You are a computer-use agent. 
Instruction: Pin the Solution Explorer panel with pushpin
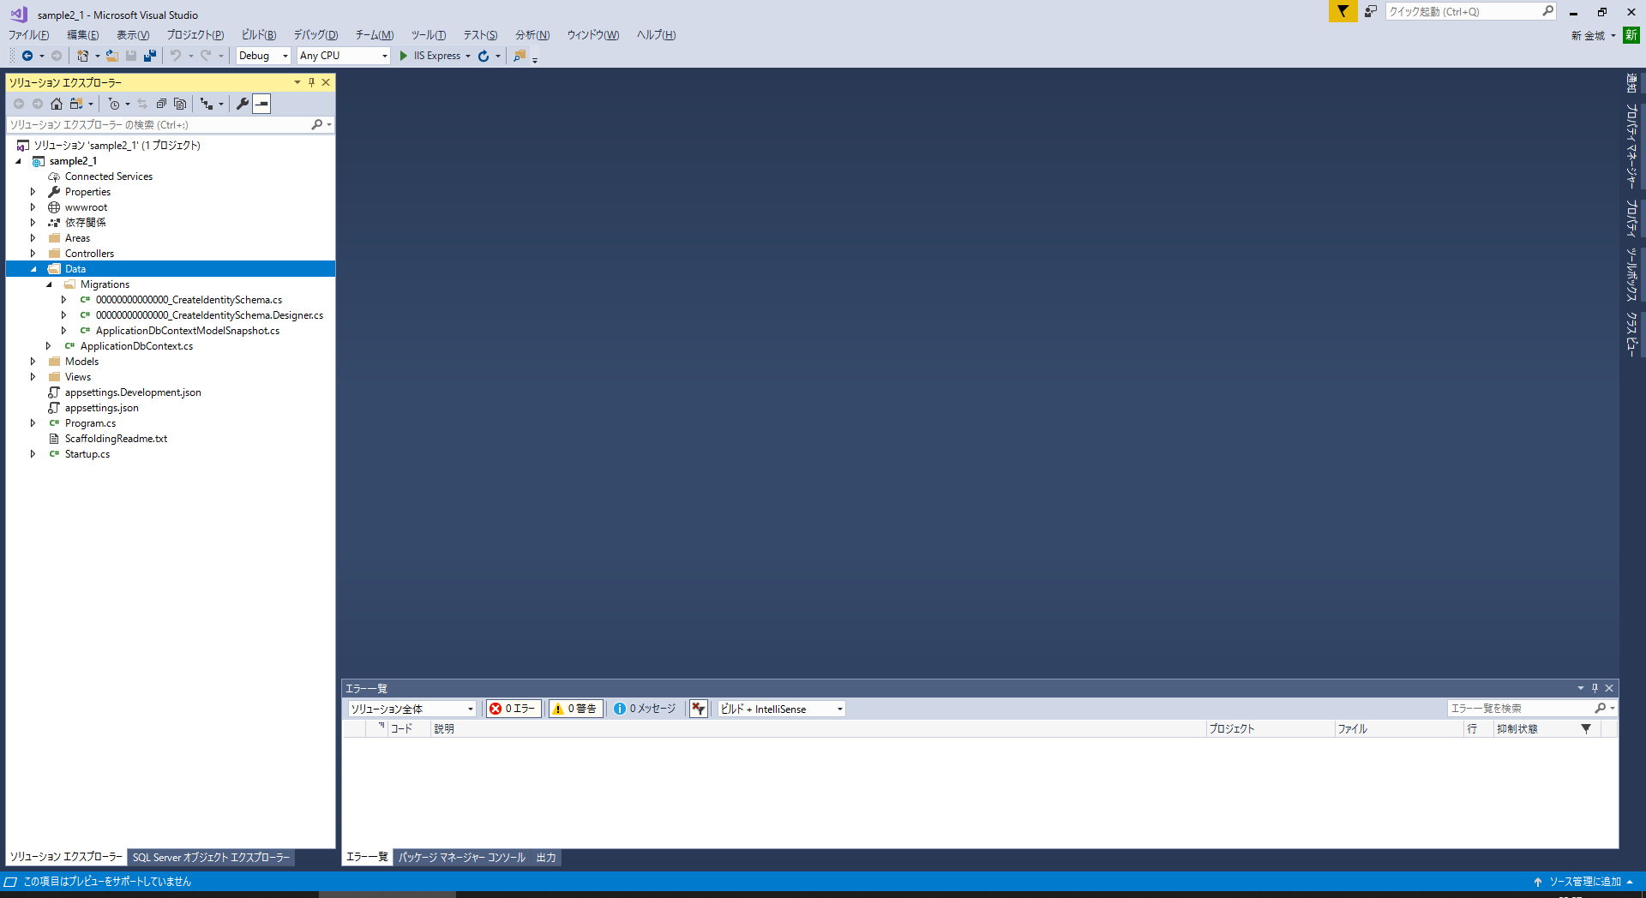point(312,82)
